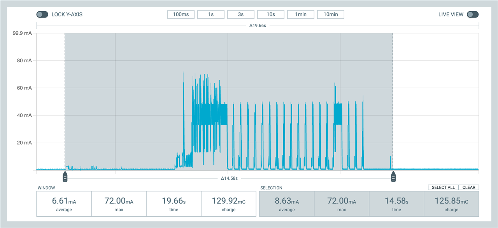The height and width of the screenshot is (228, 498).
Task: Click the 72 mA peak spike in chart
Action: [x=183, y=73]
